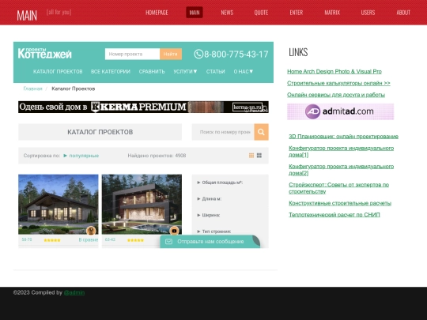Open Строительные калькуляторы онлайн link

(338, 83)
